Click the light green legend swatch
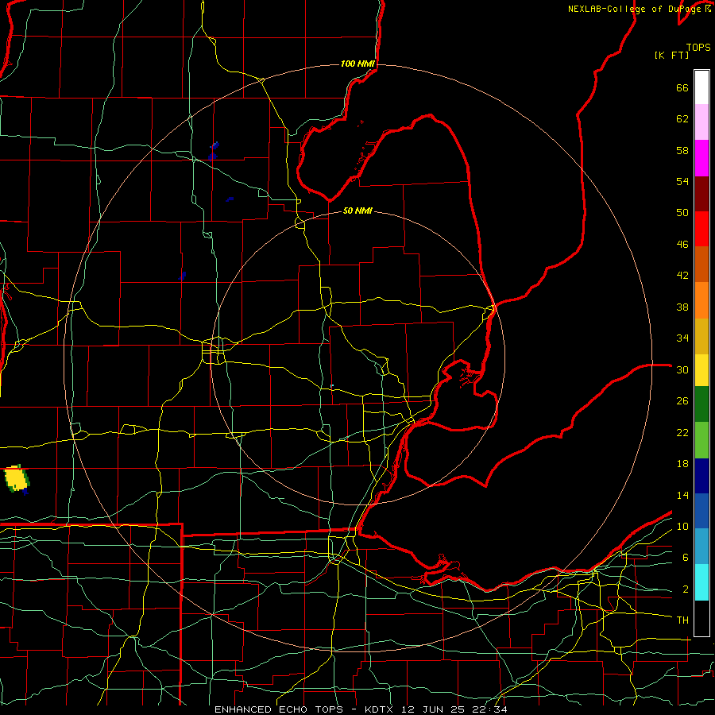The image size is (715, 715). pyautogui.click(x=701, y=440)
